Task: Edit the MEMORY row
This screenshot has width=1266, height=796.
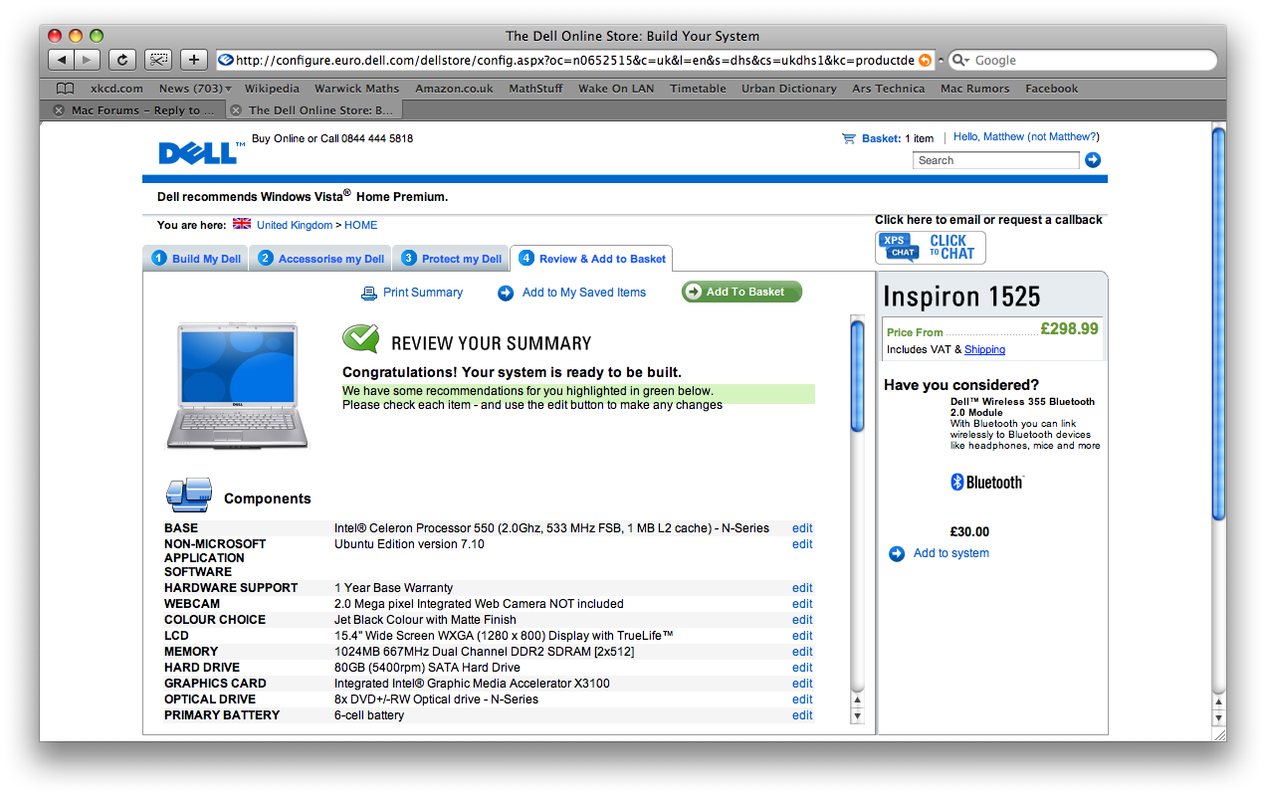Action: coord(802,652)
